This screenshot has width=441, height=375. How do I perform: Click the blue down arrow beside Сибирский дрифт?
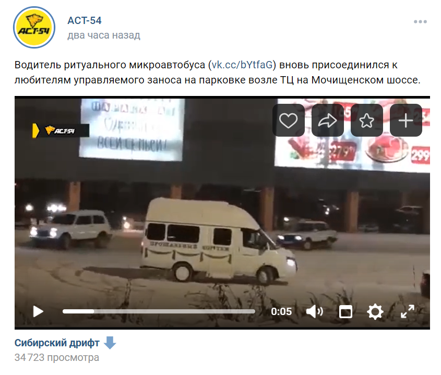tap(110, 342)
